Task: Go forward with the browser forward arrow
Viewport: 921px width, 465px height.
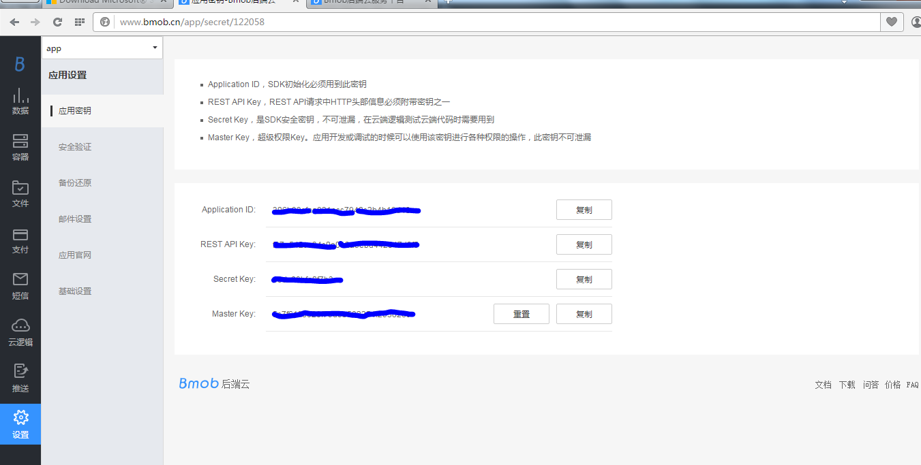Action: pos(35,22)
